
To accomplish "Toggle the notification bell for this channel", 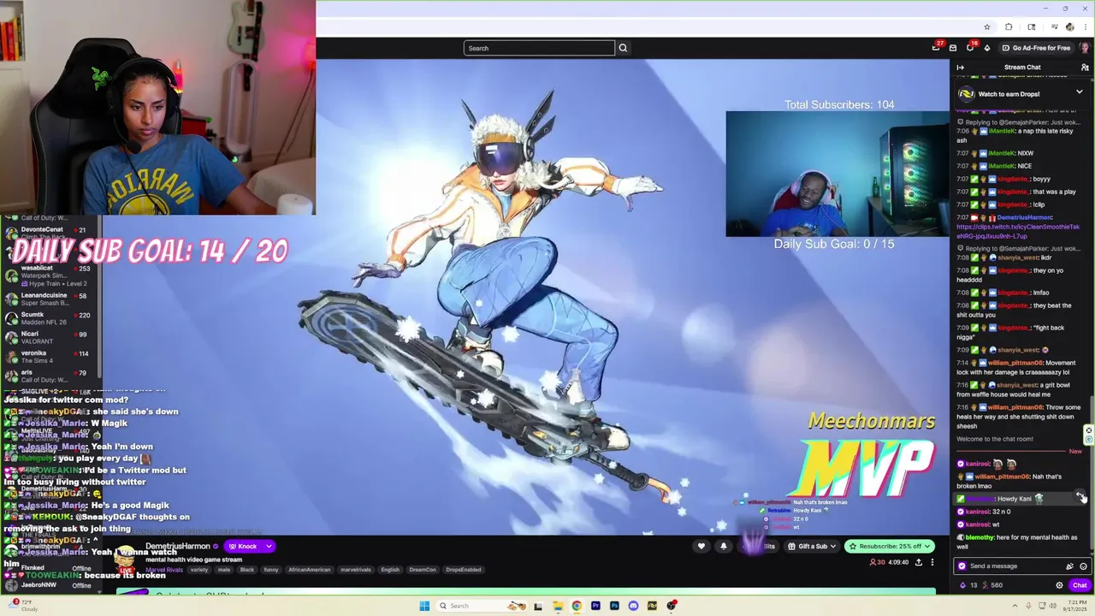I will click(724, 546).
